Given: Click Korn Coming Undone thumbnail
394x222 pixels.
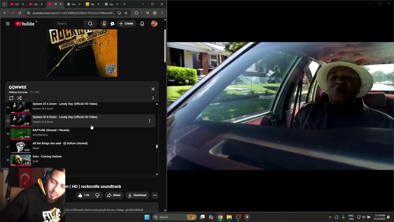Looking at the screenshot, I should pos(21,160).
